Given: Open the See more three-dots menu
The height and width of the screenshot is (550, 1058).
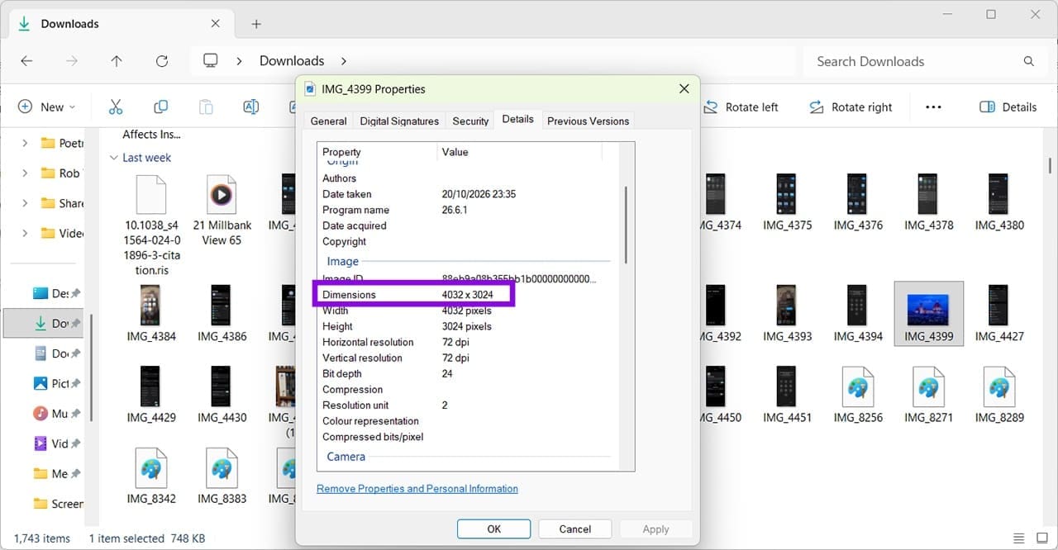Looking at the screenshot, I should (933, 107).
